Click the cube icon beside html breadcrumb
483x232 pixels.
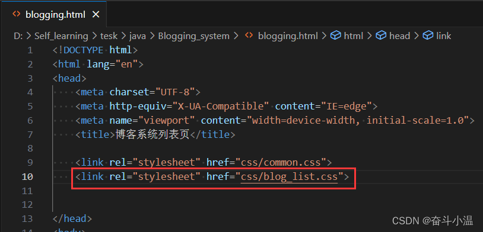pyautogui.click(x=335, y=36)
